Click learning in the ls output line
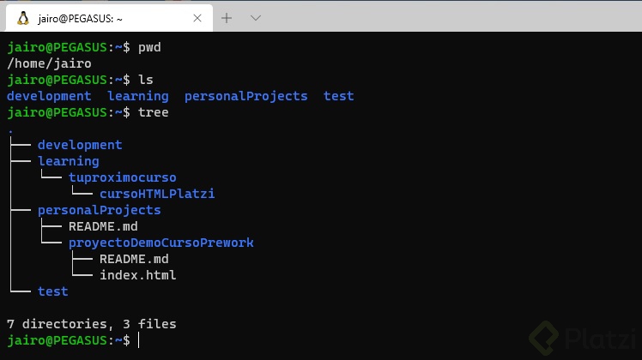 click(138, 96)
